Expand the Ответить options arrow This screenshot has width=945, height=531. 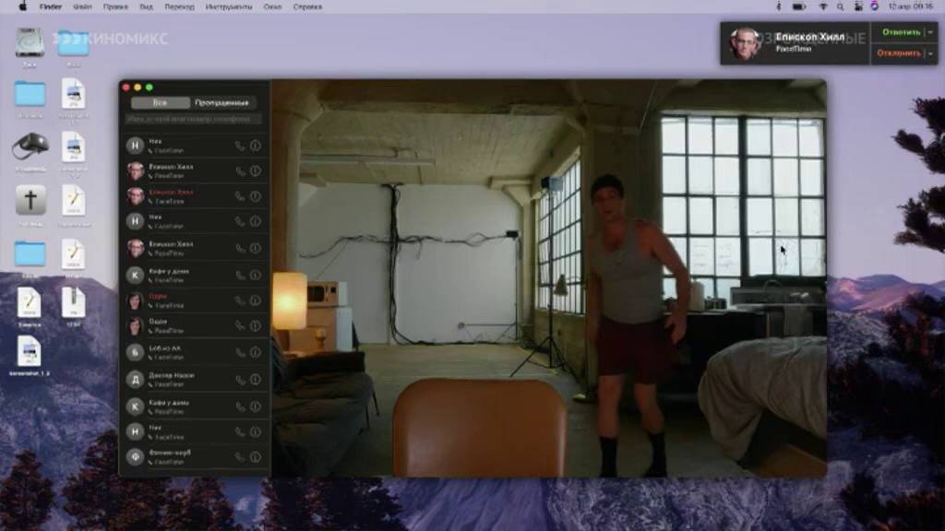[x=931, y=32]
